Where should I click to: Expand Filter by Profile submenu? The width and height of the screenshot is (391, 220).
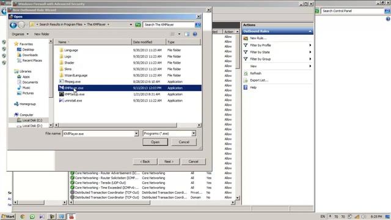pos(310,45)
